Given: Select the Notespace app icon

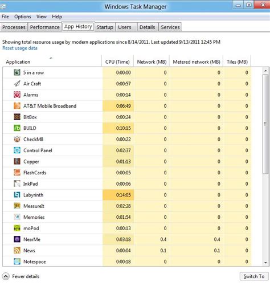Looking at the screenshot, I should 17,262.
